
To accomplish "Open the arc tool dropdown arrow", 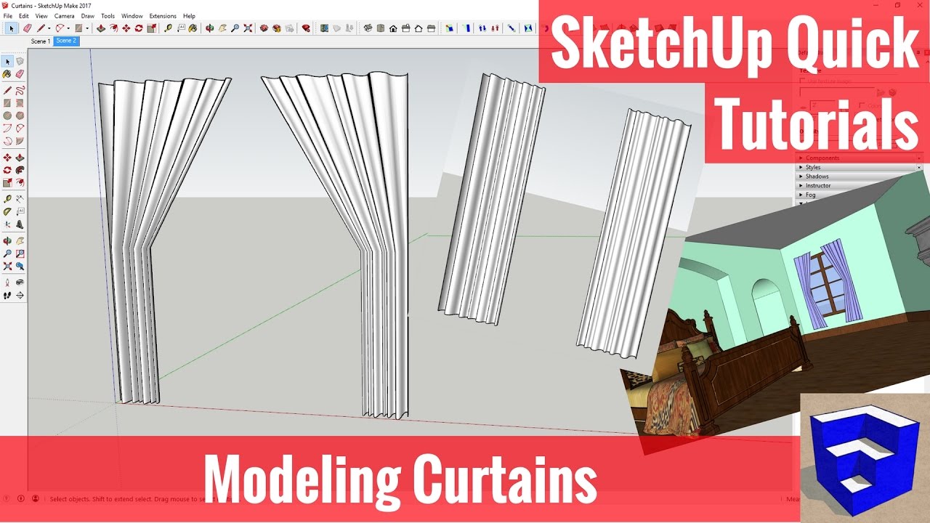I will pyautogui.click(x=68, y=28).
